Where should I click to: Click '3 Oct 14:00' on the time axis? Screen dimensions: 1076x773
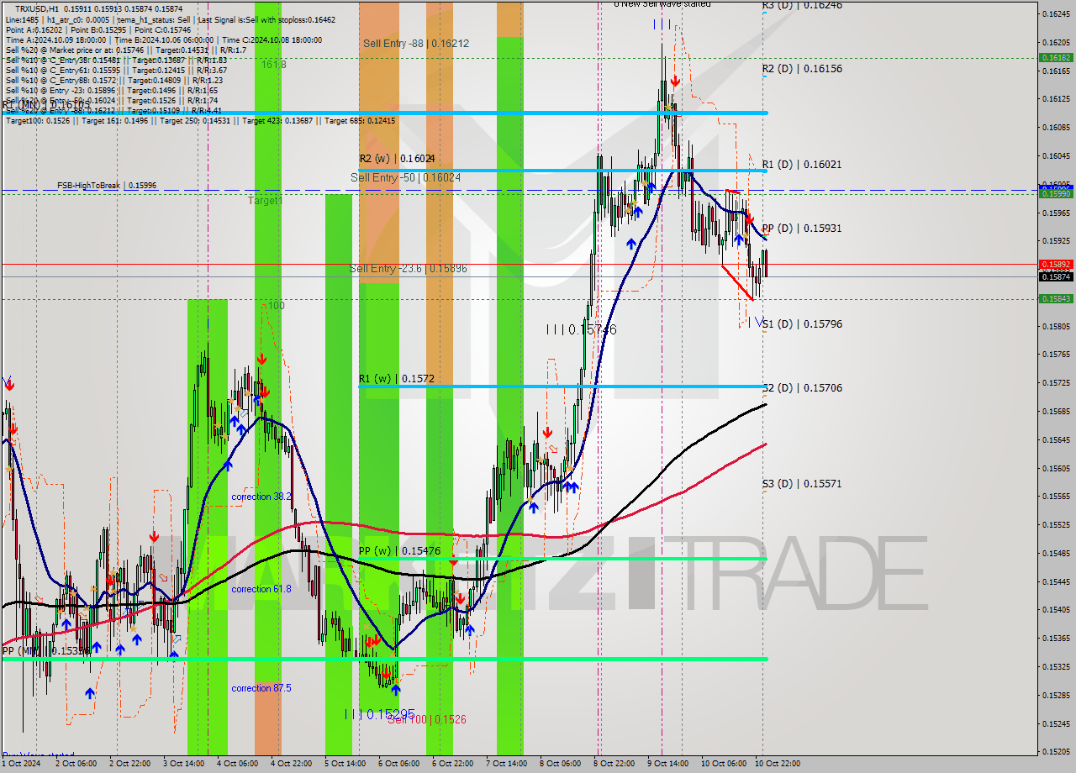183,764
